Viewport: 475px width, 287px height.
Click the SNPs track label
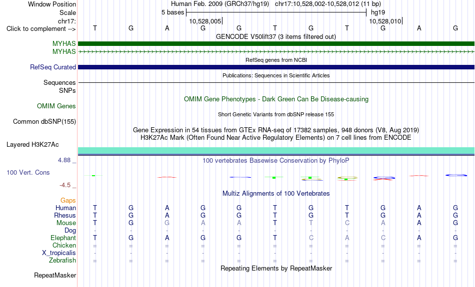[x=67, y=90]
